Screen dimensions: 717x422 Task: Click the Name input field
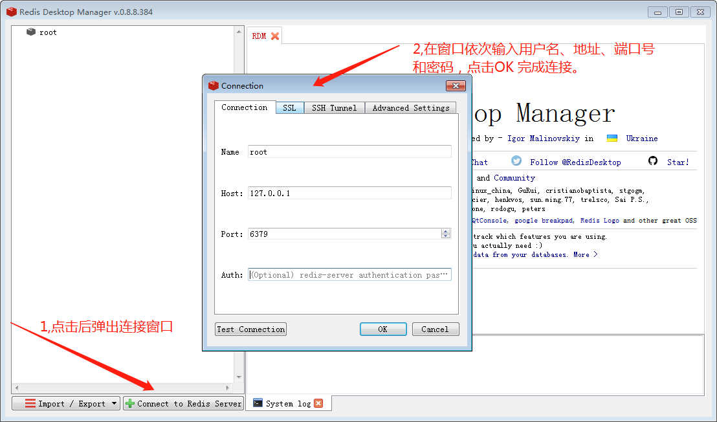pyautogui.click(x=349, y=152)
